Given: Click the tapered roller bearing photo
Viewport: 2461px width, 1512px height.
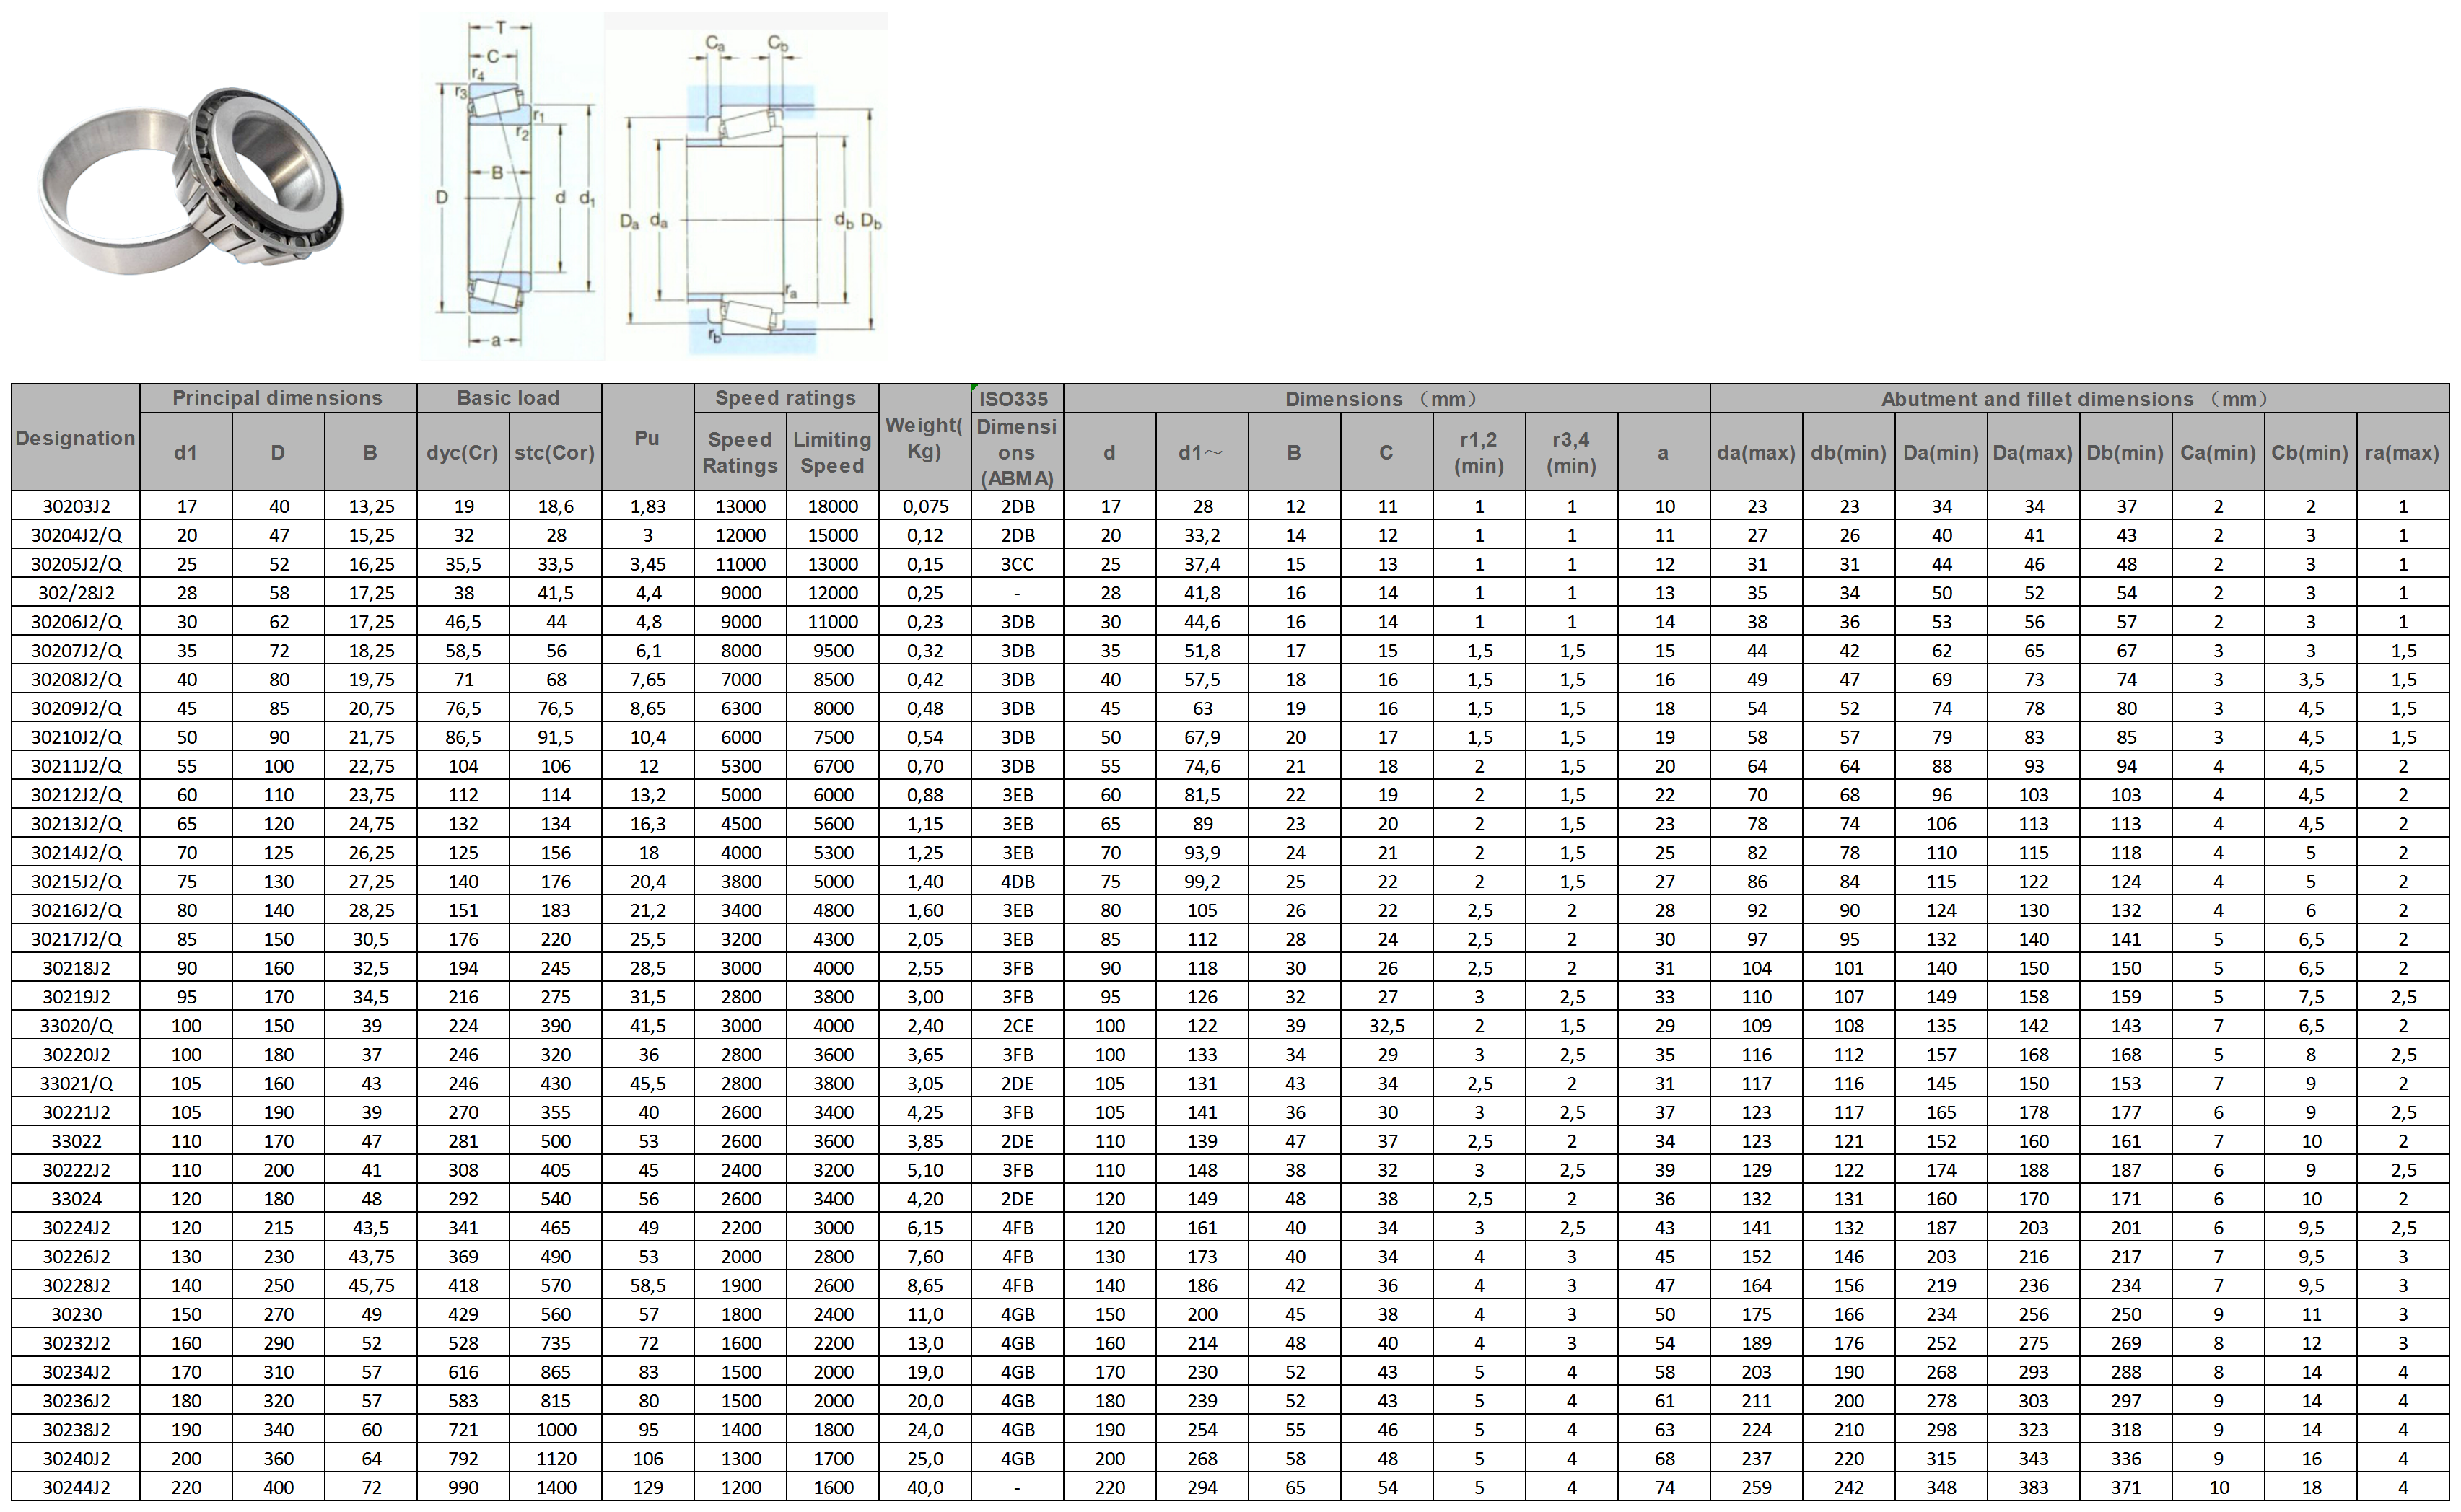Looking at the screenshot, I should pos(190,180).
